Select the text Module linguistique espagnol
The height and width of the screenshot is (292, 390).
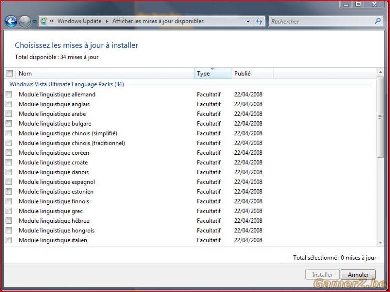pos(57,182)
